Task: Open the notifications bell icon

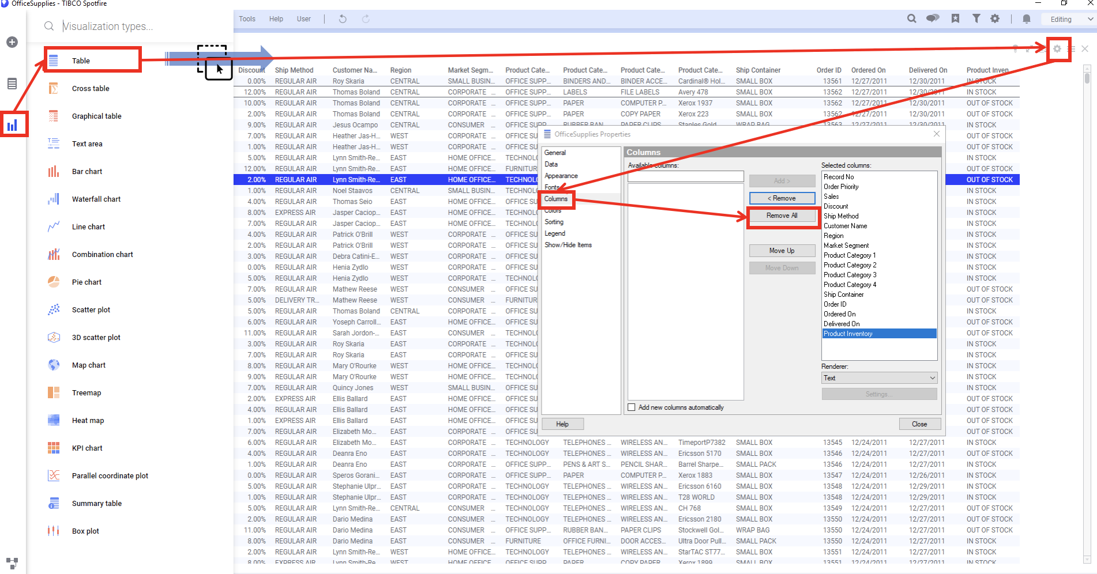Action: (x=1027, y=19)
